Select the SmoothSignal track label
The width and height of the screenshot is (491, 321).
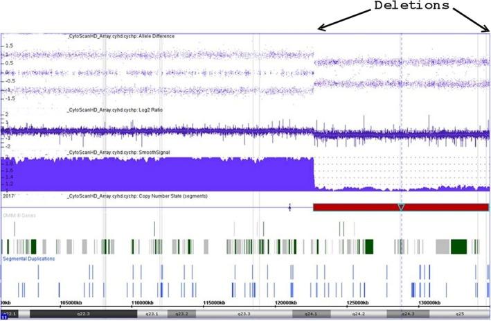tap(119, 153)
